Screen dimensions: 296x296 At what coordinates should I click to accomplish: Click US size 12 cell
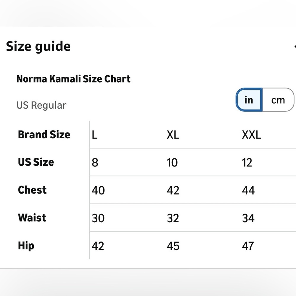[247, 163]
